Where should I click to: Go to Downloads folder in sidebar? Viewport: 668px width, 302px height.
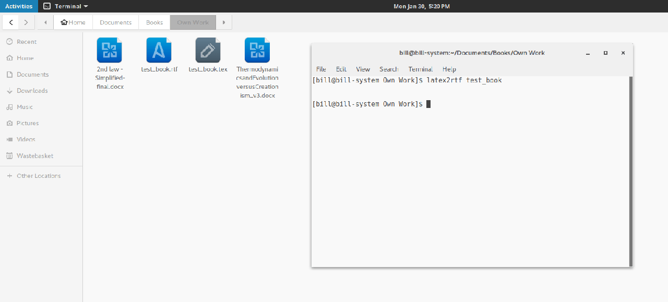tap(32, 91)
